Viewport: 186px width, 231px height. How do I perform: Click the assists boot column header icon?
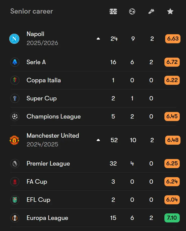click(x=151, y=11)
